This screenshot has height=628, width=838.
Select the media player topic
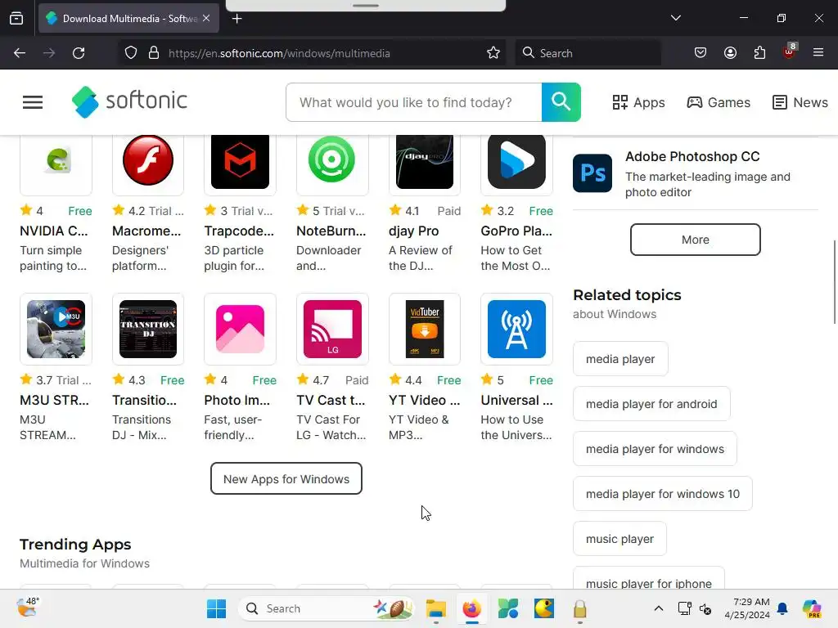[x=620, y=359]
